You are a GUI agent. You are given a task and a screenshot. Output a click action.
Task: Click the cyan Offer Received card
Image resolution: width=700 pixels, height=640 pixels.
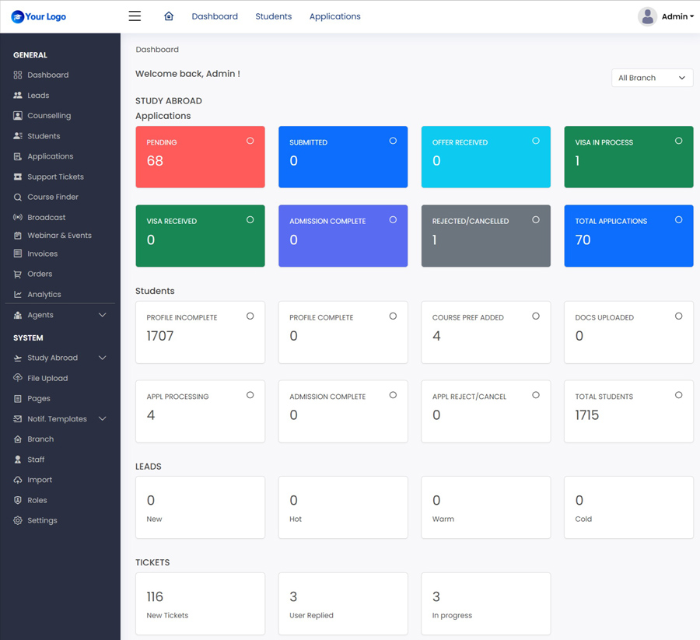click(485, 156)
